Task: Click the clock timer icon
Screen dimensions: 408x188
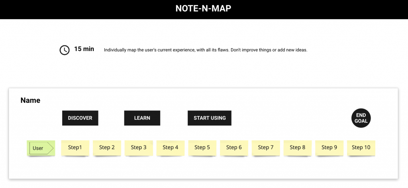Action: [x=65, y=50]
